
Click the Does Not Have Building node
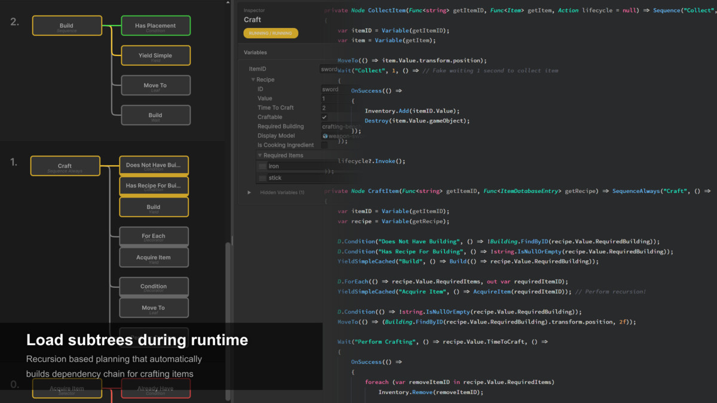point(154,165)
